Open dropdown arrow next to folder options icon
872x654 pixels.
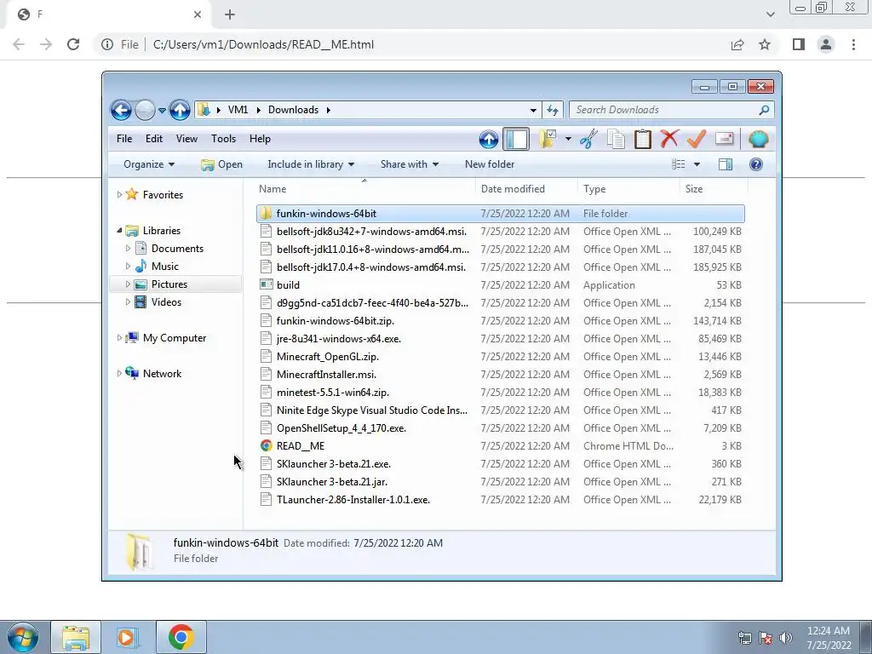[x=568, y=139]
